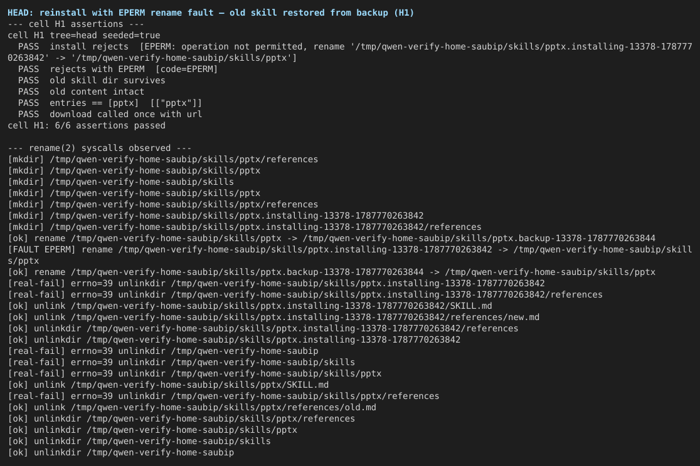Click the 'rename(2) syscalls observed' header
The image size is (700, 466).
[x=99, y=148]
